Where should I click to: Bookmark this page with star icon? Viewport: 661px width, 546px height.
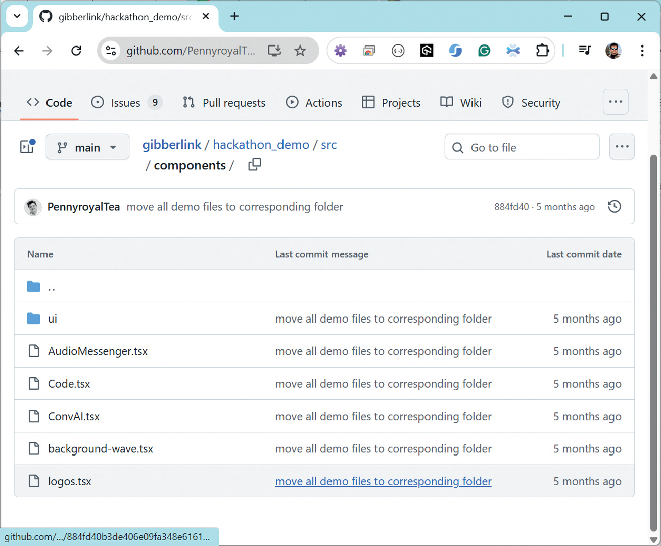point(300,51)
